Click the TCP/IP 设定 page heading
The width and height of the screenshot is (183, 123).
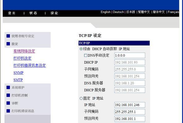click(90, 36)
